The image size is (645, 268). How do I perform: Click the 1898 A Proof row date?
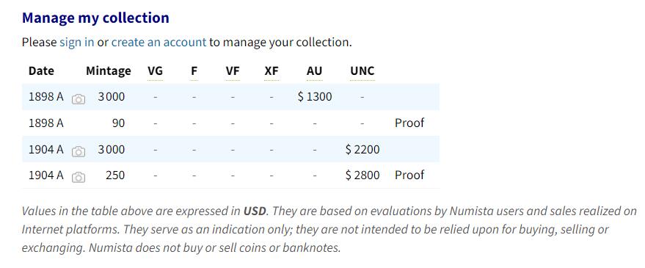pyautogui.click(x=46, y=123)
